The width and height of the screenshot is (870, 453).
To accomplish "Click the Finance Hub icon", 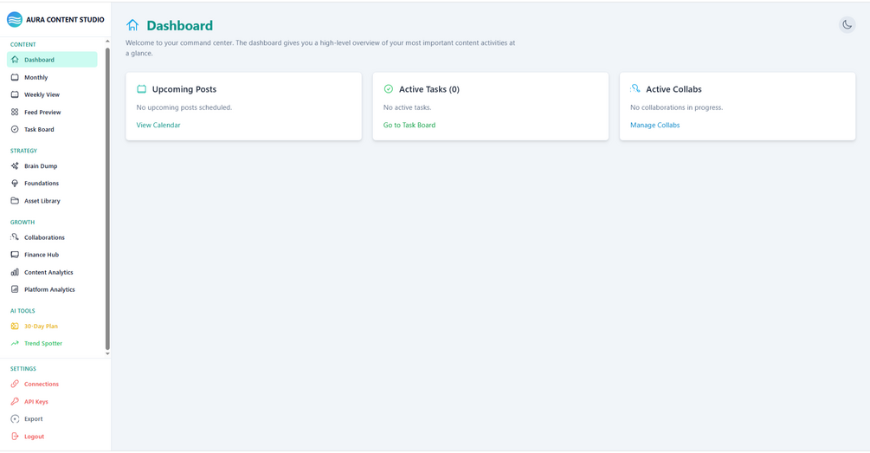I will (x=15, y=255).
